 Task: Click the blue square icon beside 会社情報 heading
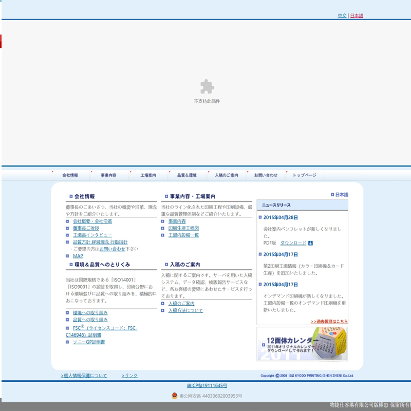(x=71, y=196)
